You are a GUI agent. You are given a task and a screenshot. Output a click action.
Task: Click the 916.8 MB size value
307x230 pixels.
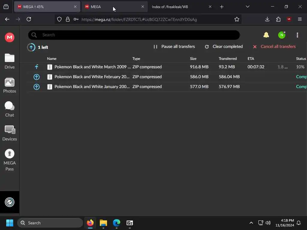[x=199, y=67]
